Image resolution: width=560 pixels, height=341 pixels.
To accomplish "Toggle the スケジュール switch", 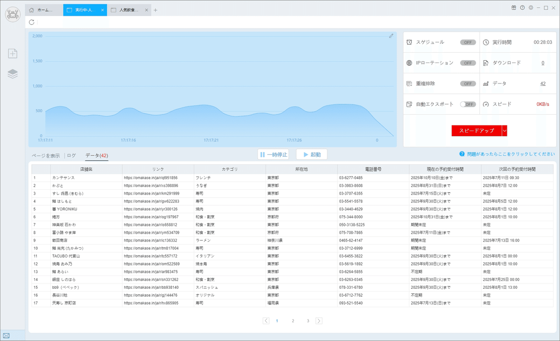I will [468, 42].
